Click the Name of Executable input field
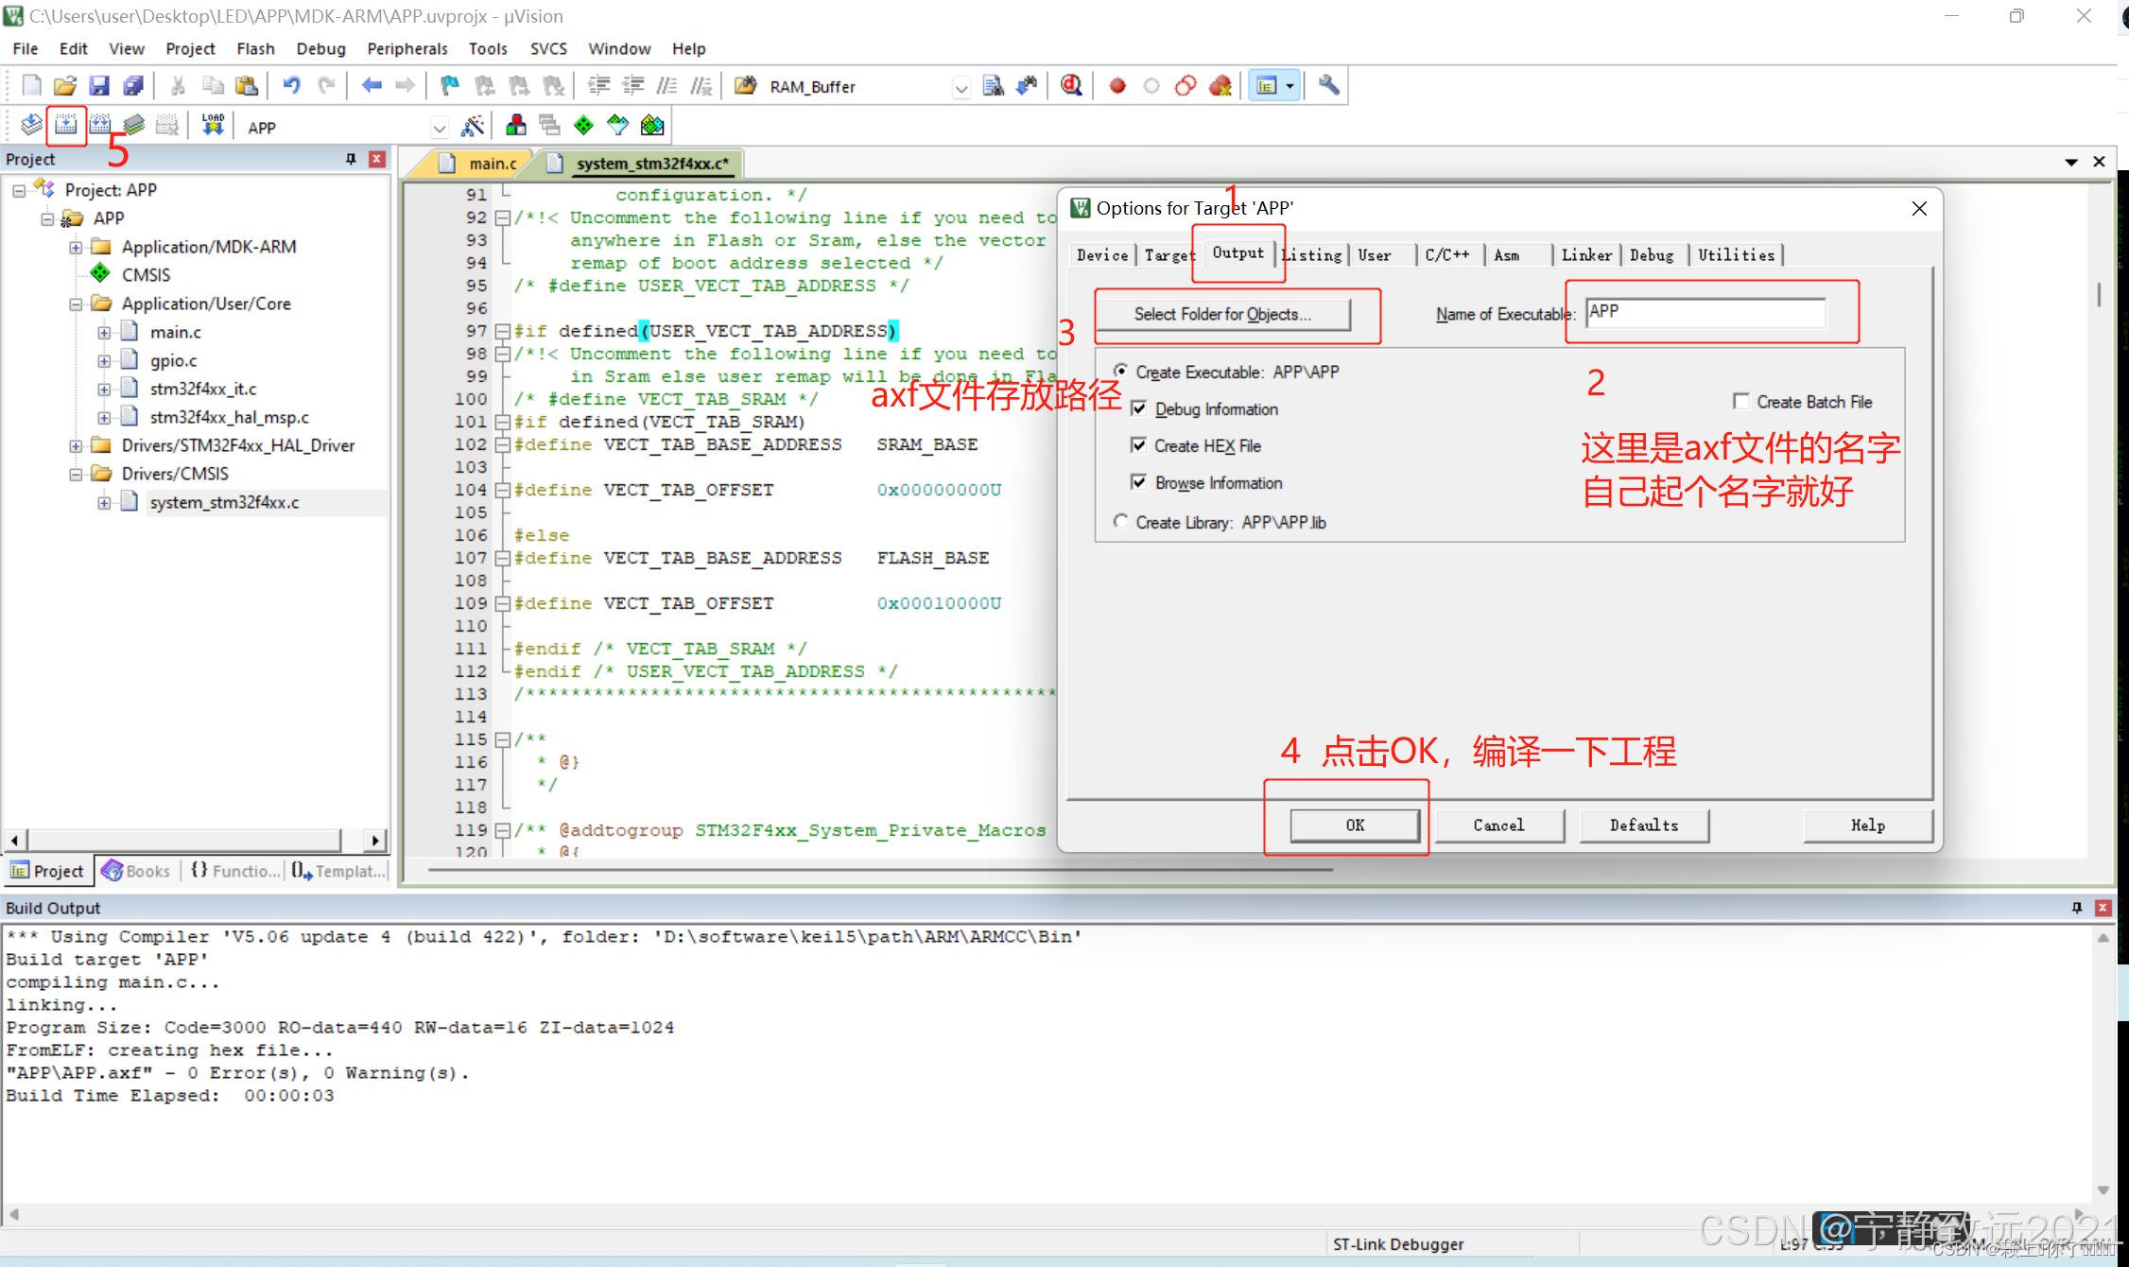 click(1705, 312)
